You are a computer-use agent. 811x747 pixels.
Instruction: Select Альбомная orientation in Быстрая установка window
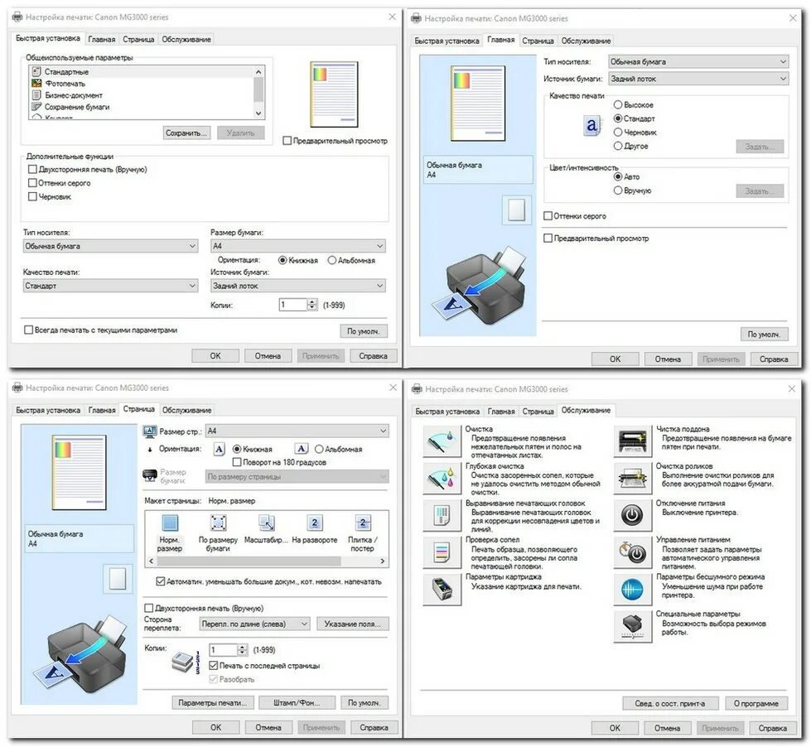point(332,260)
